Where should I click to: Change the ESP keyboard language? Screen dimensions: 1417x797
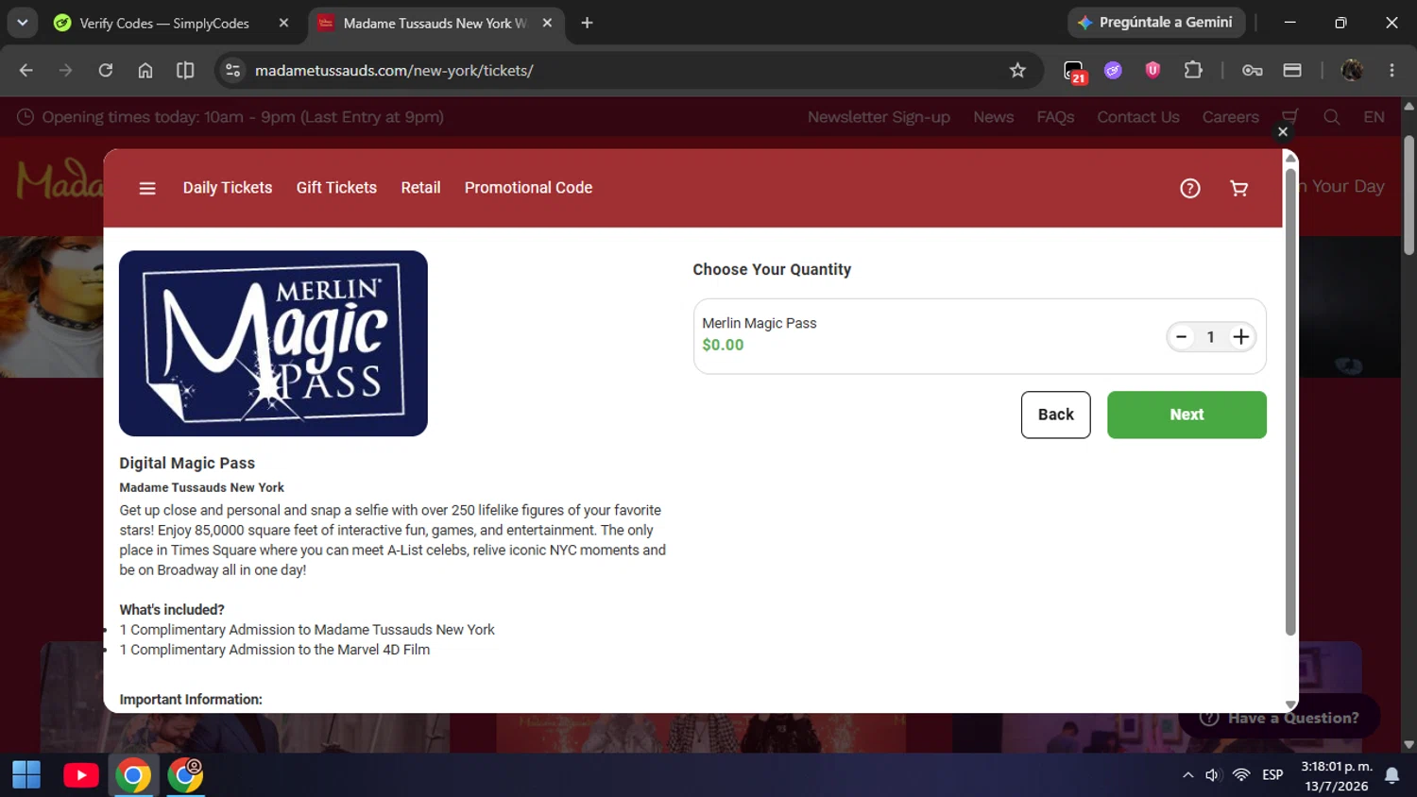[x=1272, y=775]
